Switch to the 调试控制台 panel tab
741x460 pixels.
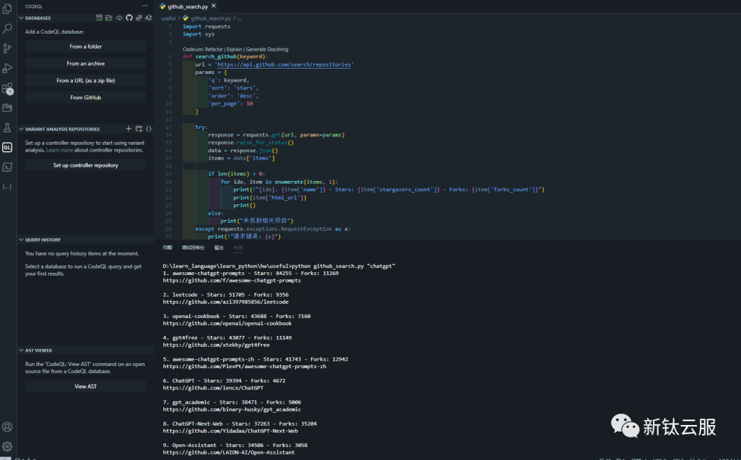click(193, 247)
